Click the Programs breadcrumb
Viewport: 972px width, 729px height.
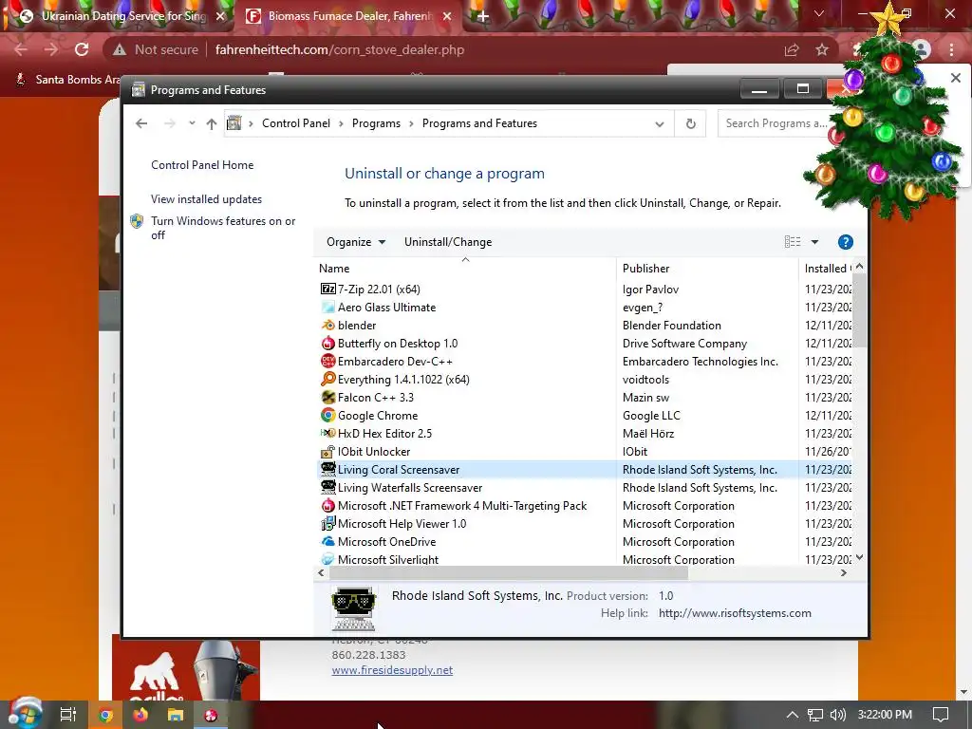[376, 123]
